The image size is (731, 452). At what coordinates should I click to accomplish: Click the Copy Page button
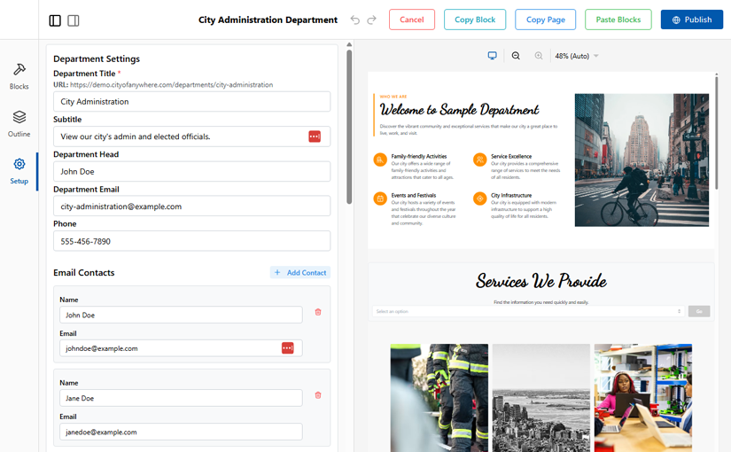pyautogui.click(x=545, y=19)
